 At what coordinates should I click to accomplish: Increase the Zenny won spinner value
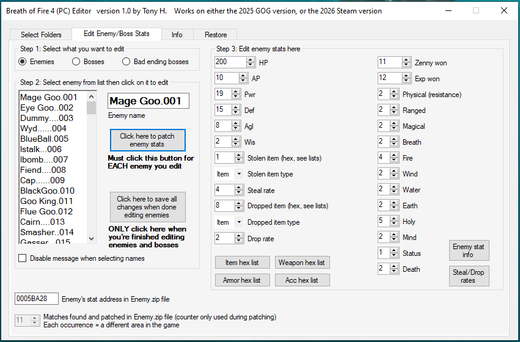(406, 60)
